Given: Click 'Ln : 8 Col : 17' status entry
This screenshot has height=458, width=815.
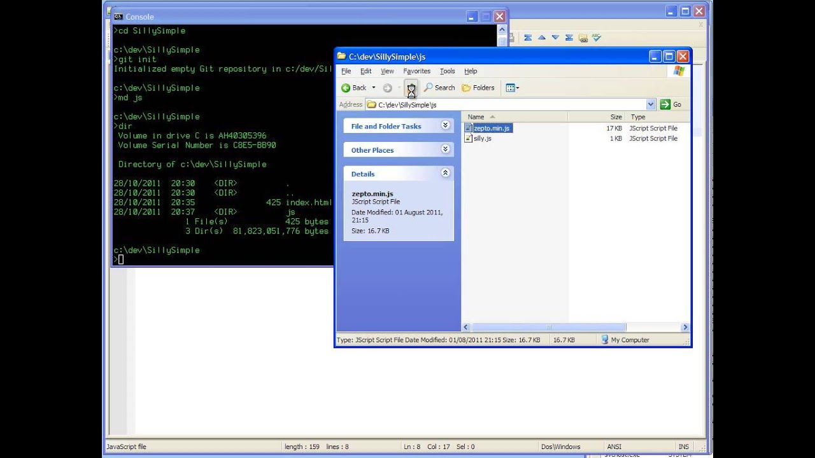Looking at the screenshot, I should (427, 447).
